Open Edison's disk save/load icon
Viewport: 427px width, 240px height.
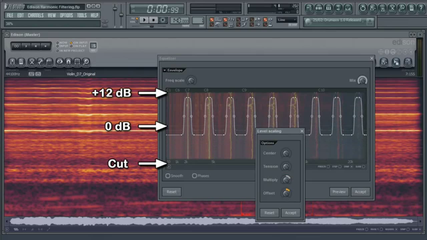pos(12,62)
